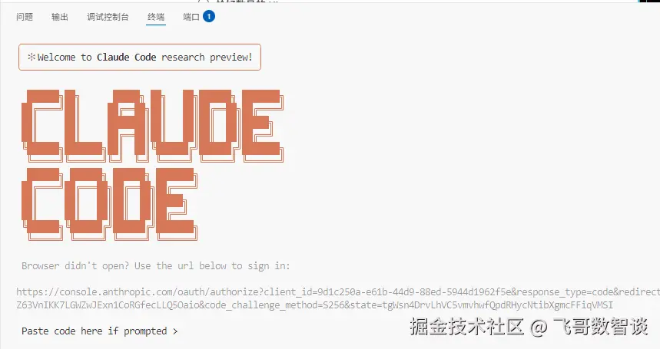Click the 'research preview!' text in banner
Viewport: 660px width, 349px height.
(x=207, y=57)
